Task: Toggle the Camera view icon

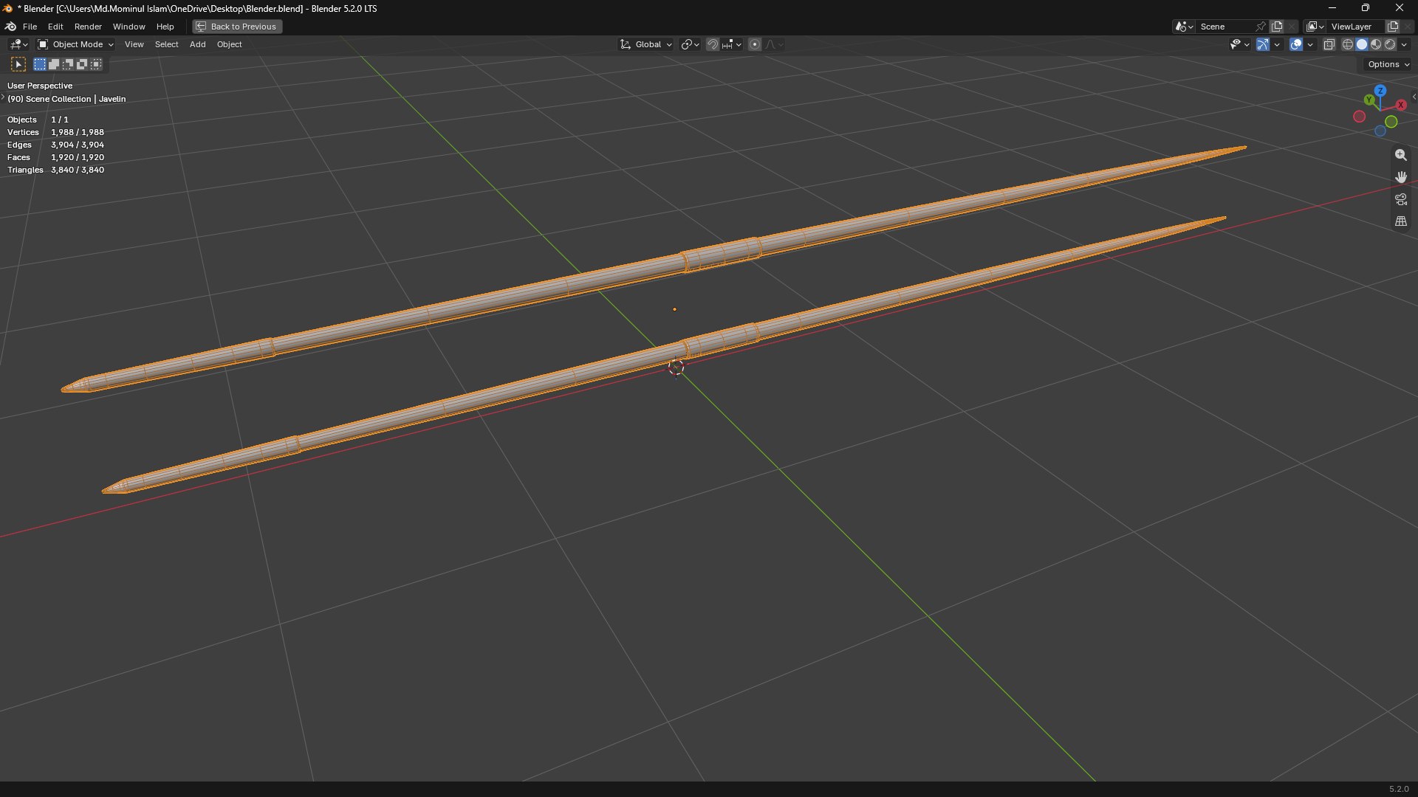Action: pos(1400,199)
